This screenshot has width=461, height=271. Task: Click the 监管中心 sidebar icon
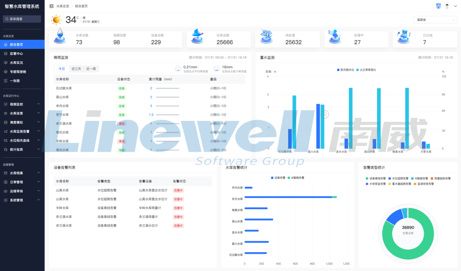point(6,54)
